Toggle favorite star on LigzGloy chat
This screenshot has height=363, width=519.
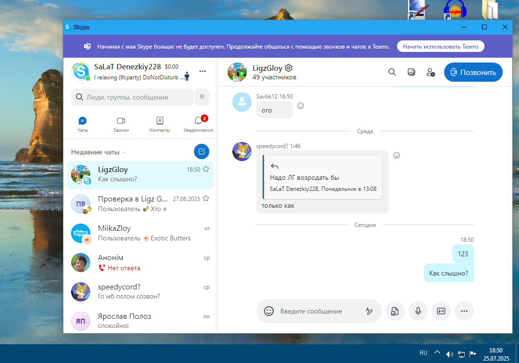[206, 169]
